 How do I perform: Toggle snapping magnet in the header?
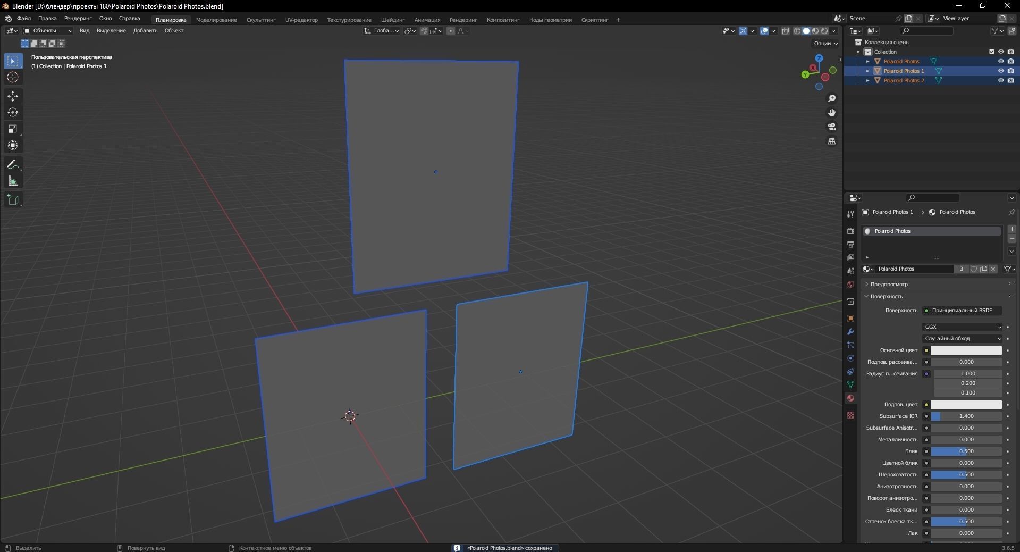click(424, 31)
